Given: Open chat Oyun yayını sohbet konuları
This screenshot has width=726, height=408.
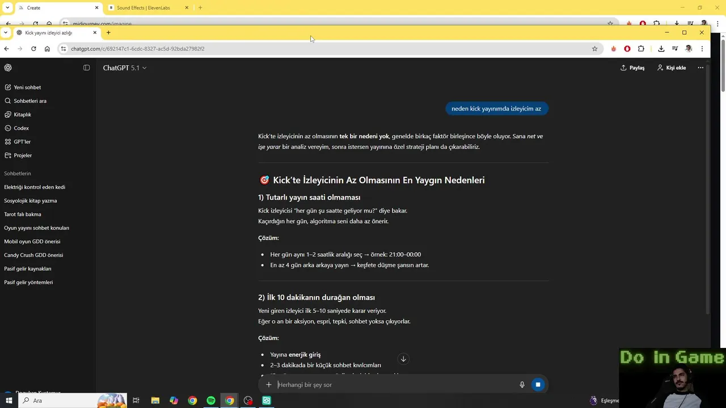Looking at the screenshot, I should coord(48,228).
